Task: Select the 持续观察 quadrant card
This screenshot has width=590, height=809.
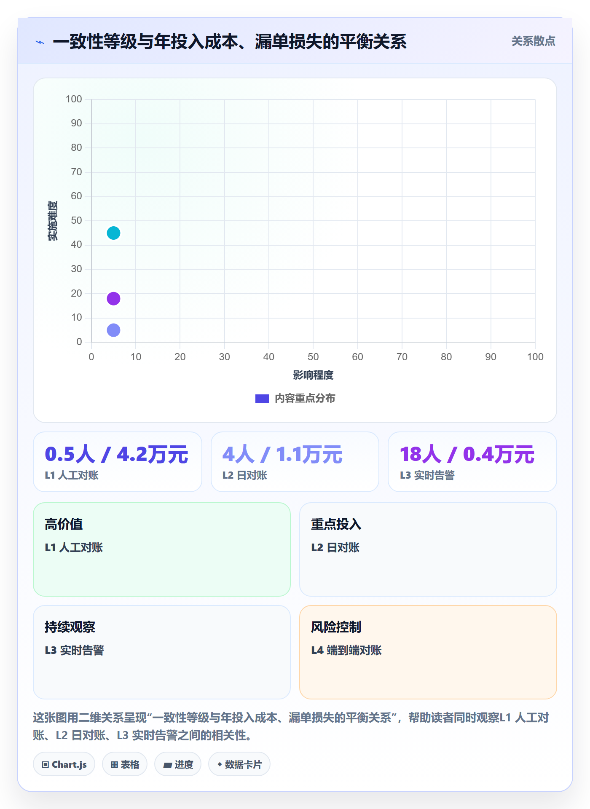Action: [162, 652]
